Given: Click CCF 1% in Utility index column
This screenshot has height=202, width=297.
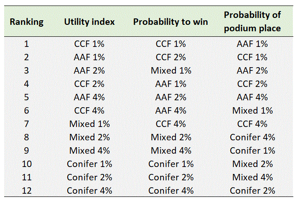Looking at the screenshot, I should [x=89, y=44].
